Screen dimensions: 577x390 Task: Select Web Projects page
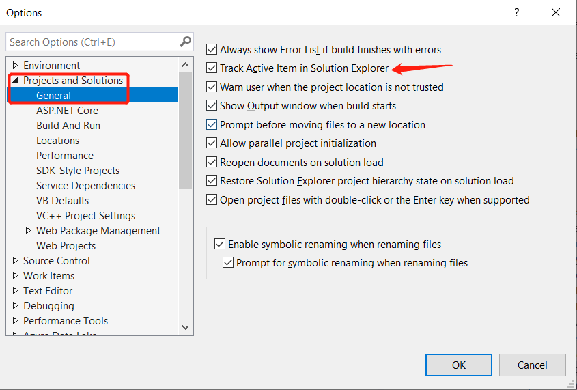(66, 246)
